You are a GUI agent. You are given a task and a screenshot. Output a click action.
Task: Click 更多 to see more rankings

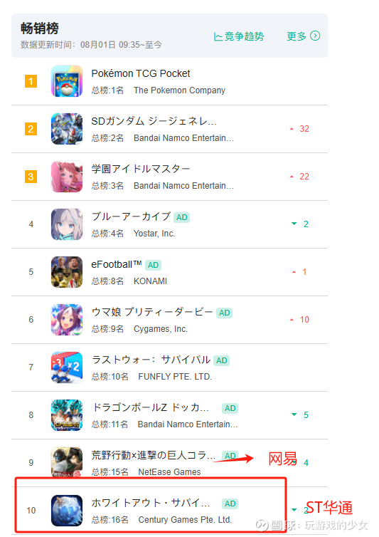297,36
